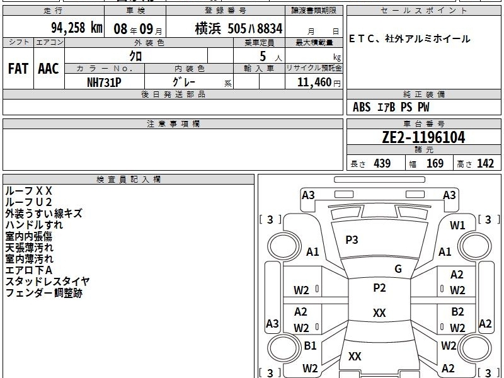504x378 pixels.
Task: Select inspector note ルーフXX
Action: pyautogui.click(x=28, y=191)
